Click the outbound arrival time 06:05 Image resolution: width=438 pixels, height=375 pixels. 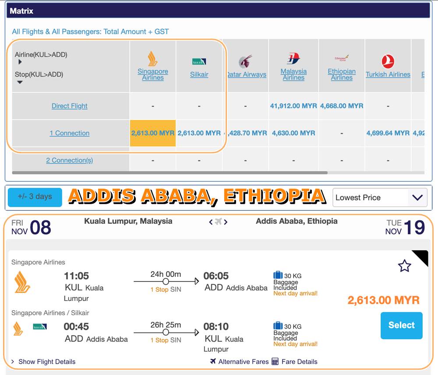tap(216, 276)
